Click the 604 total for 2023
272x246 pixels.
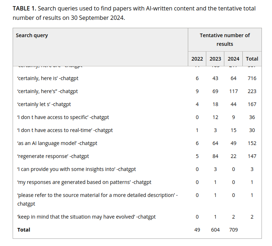(215, 230)
